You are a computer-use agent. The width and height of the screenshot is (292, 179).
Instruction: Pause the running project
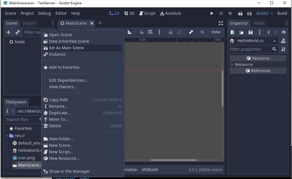pos(221,13)
